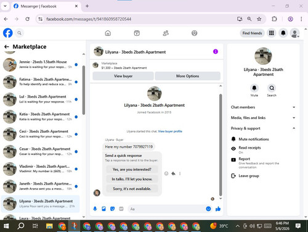308x232 pixels.
Task: Click the Report icon in Privacy section
Action: [233, 160]
